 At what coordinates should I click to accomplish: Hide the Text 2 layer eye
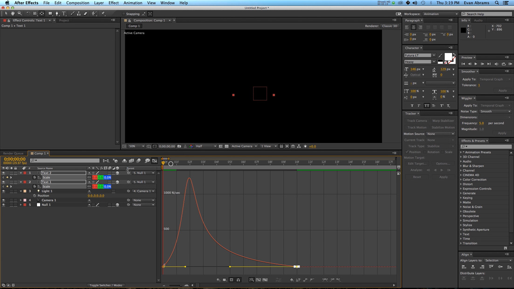tap(4, 173)
